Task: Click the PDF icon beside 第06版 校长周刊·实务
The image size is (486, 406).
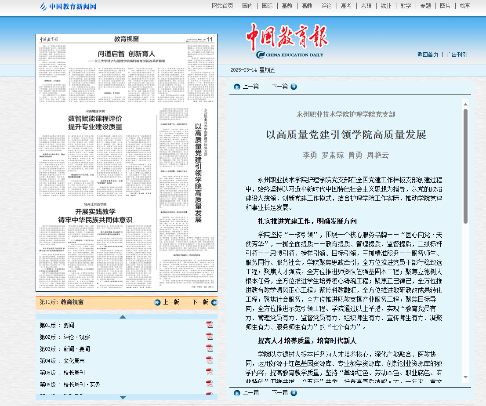Action: (210, 383)
